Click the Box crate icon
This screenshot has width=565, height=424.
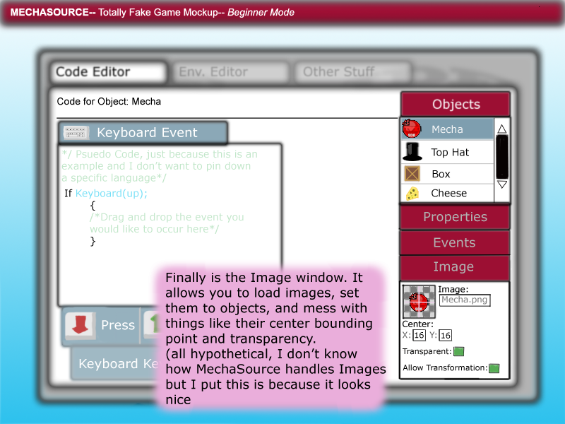coord(412,174)
